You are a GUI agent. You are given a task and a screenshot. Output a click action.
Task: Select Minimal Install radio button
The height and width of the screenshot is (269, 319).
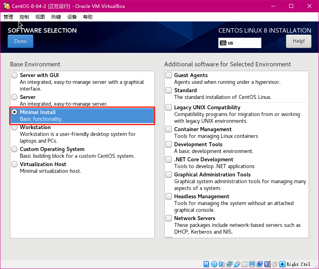(x=14, y=112)
